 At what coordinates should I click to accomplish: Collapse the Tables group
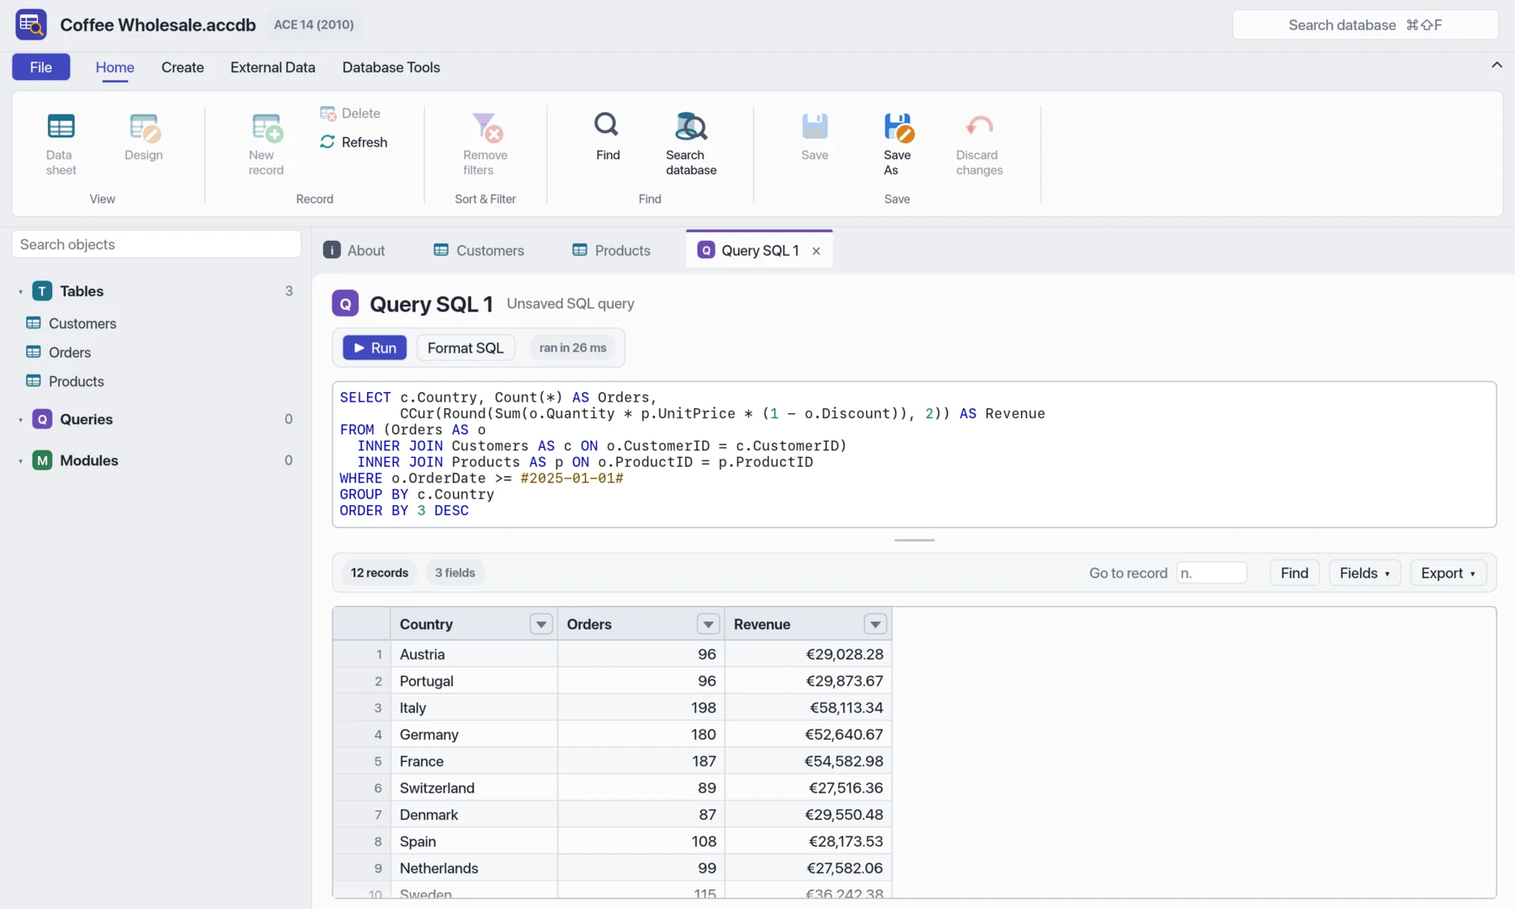click(x=20, y=292)
